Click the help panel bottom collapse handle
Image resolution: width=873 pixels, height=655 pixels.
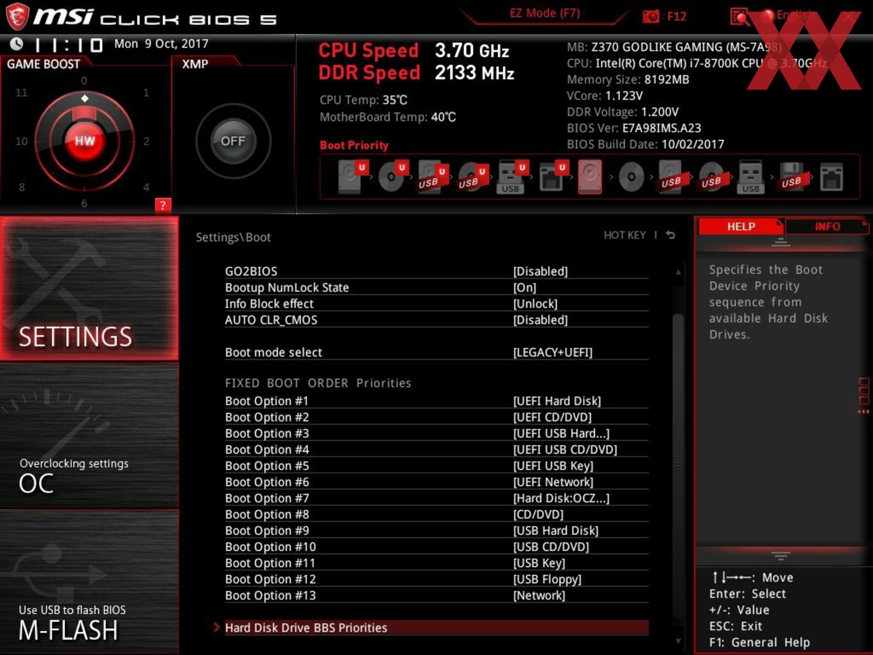click(781, 555)
